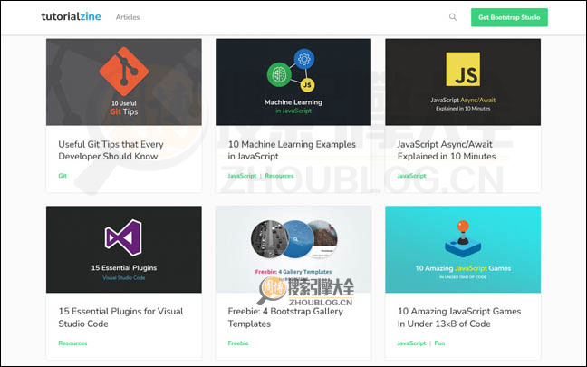This screenshot has height=367, width=587.
Task: Select the Git category tag
Action: (x=63, y=176)
